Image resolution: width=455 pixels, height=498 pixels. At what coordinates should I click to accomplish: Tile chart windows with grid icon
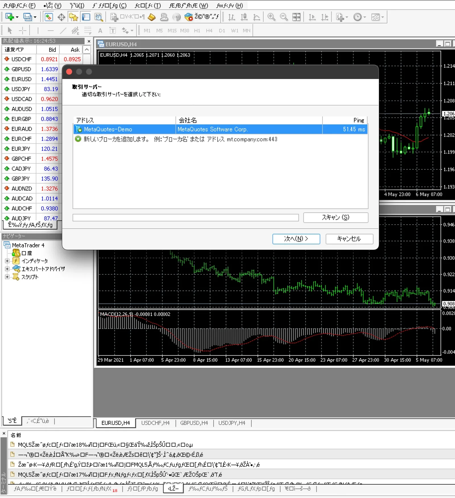[x=296, y=17]
